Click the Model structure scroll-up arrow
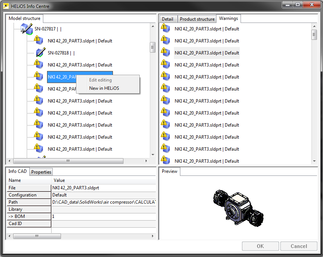Viewport: 323px width, 257px height. tap(153, 26)
